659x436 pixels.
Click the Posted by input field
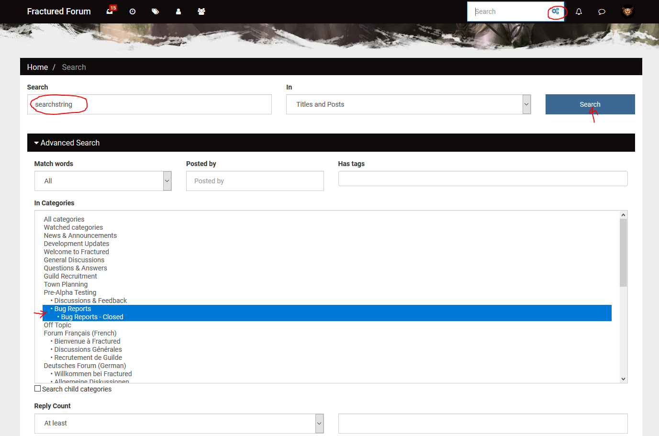click(255, 181)
